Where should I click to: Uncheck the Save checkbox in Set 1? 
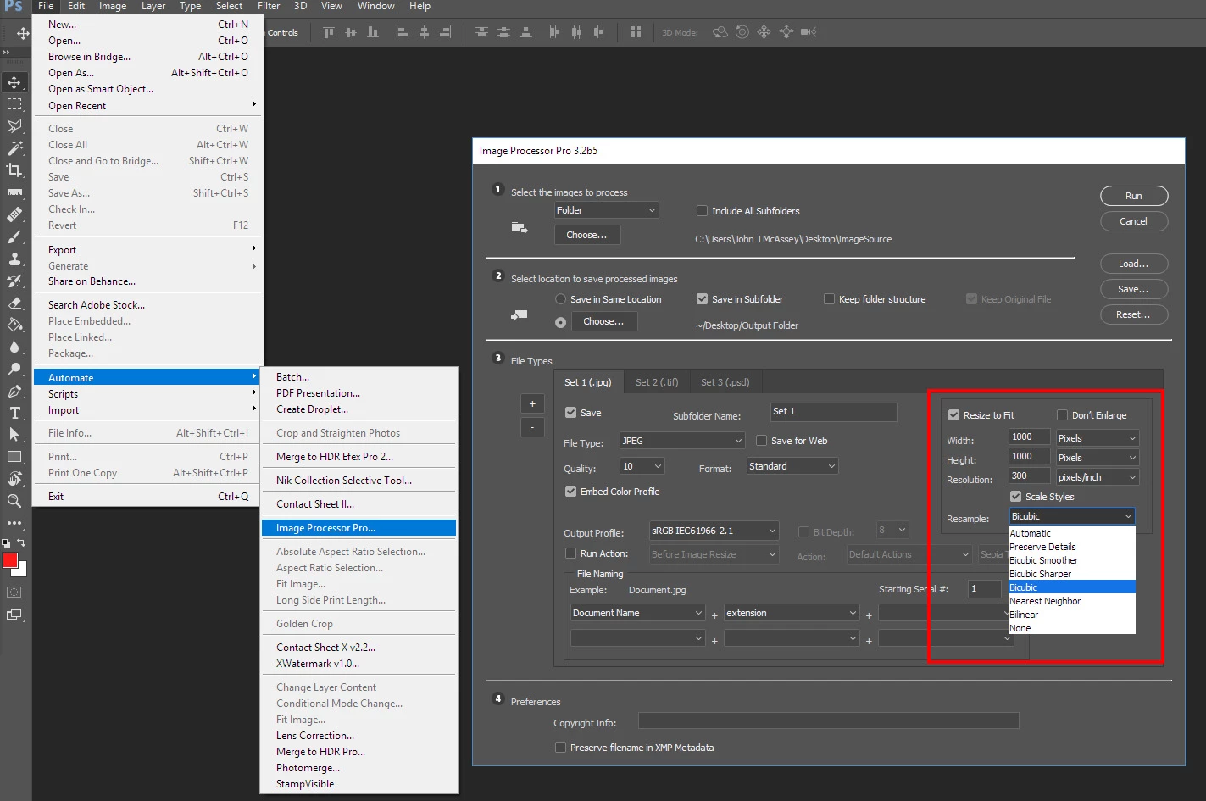570,413
